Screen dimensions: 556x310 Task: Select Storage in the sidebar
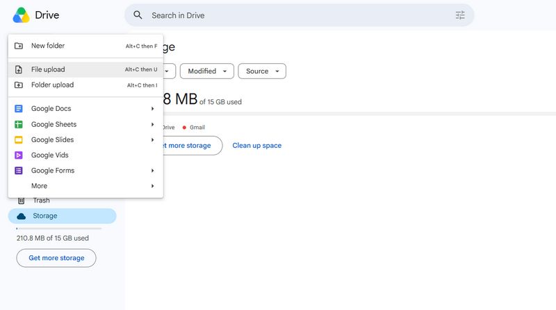point(62,216)
